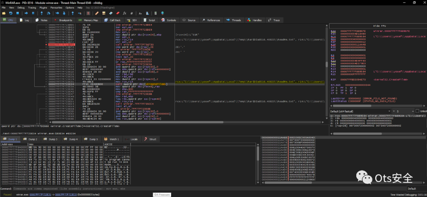Viewport: 427px width, 197px height.
Task: Click the Variables hash (#) icon
Action: (x=132, y=13)
